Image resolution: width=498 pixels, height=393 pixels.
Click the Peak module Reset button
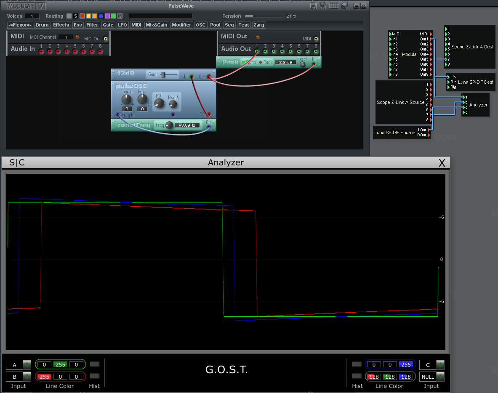[x=302, y=64]
